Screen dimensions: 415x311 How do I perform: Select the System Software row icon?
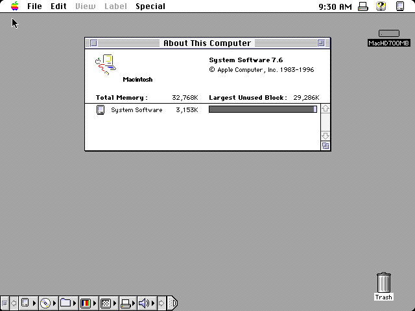pos(101,109)
